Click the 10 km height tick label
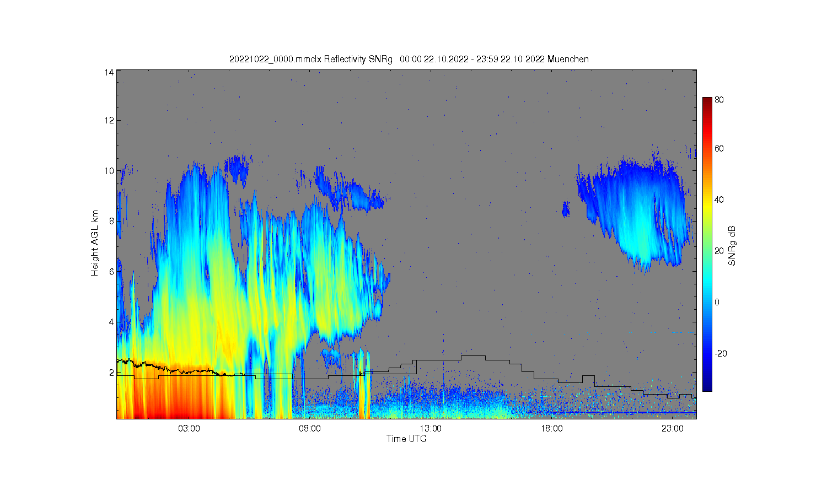 point(109,171)
